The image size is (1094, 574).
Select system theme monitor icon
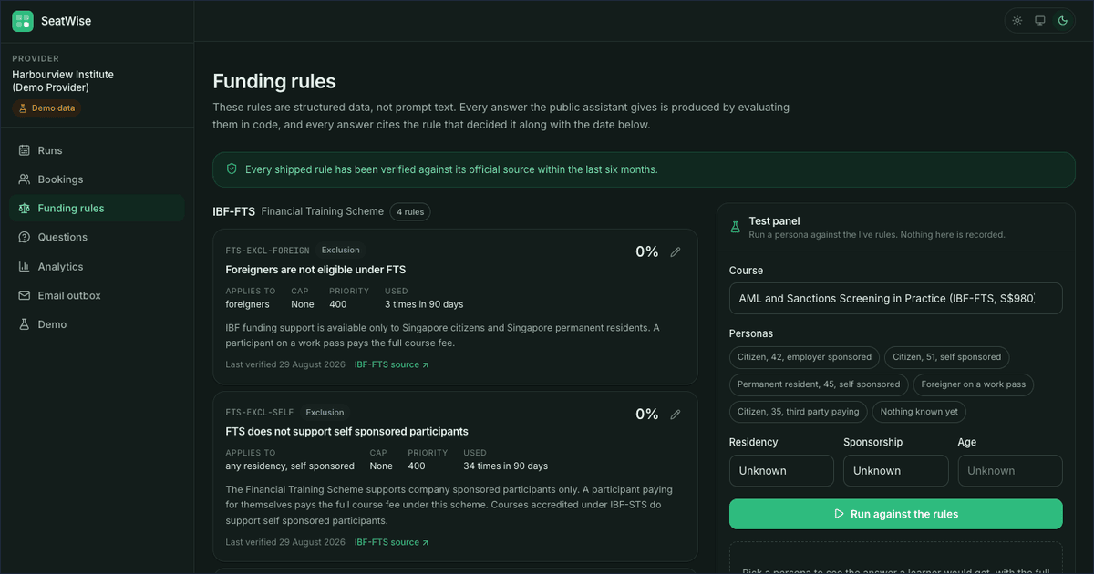[1039, 20]
